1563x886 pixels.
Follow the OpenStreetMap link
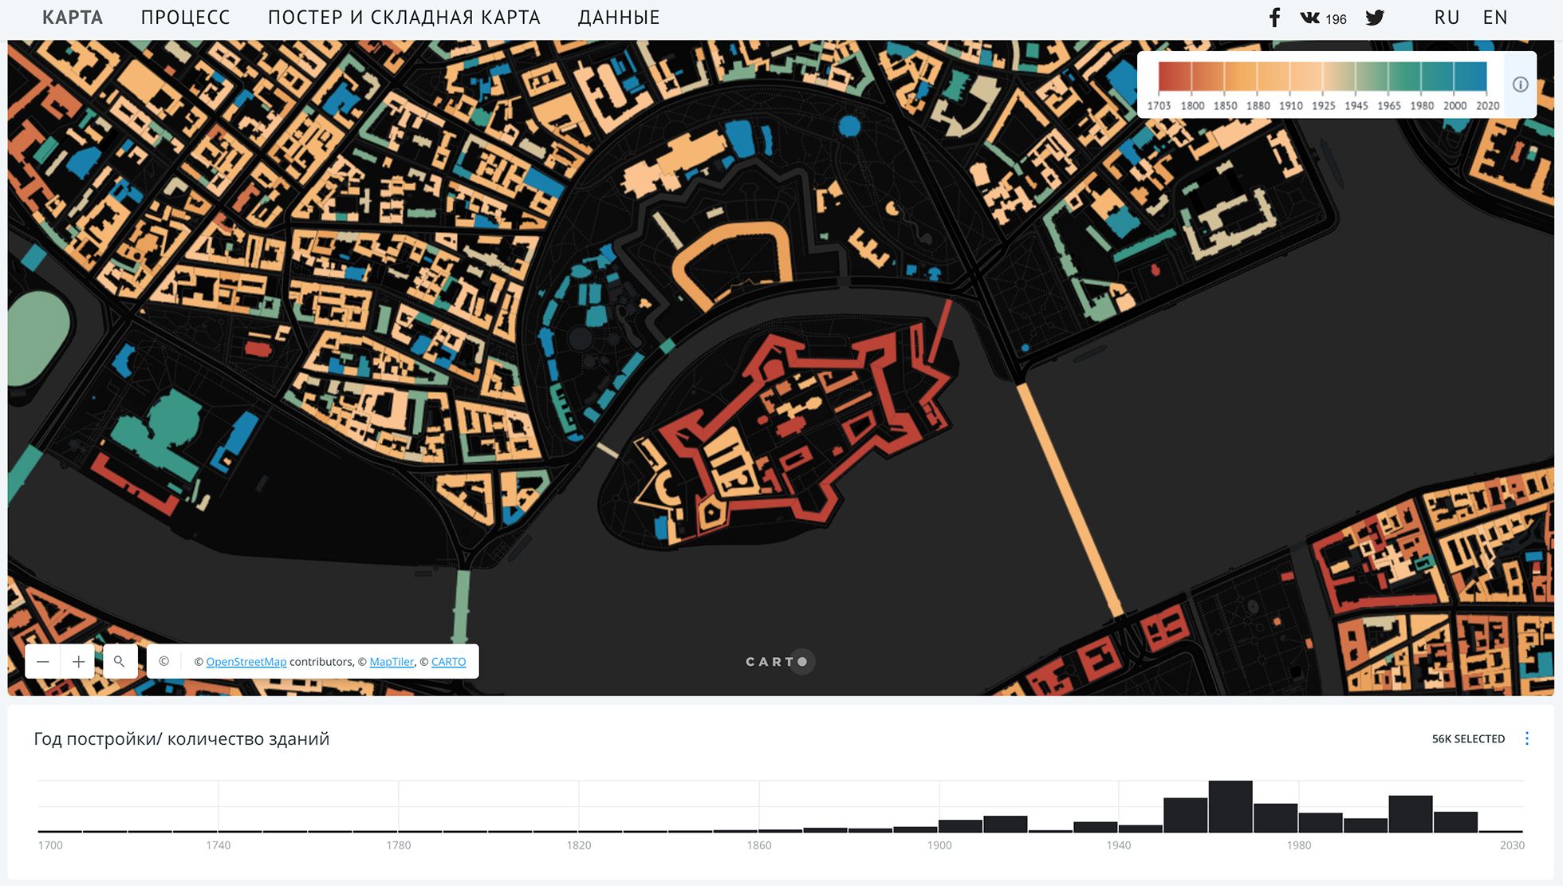point(246,662)
